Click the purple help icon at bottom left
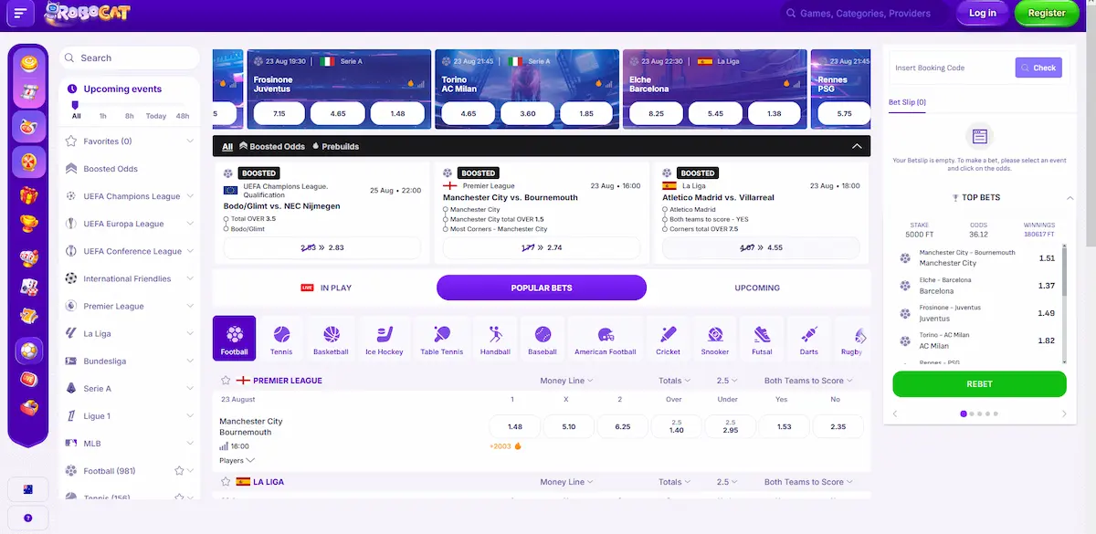Screen dimensions: 1096x534 point(28,518)
